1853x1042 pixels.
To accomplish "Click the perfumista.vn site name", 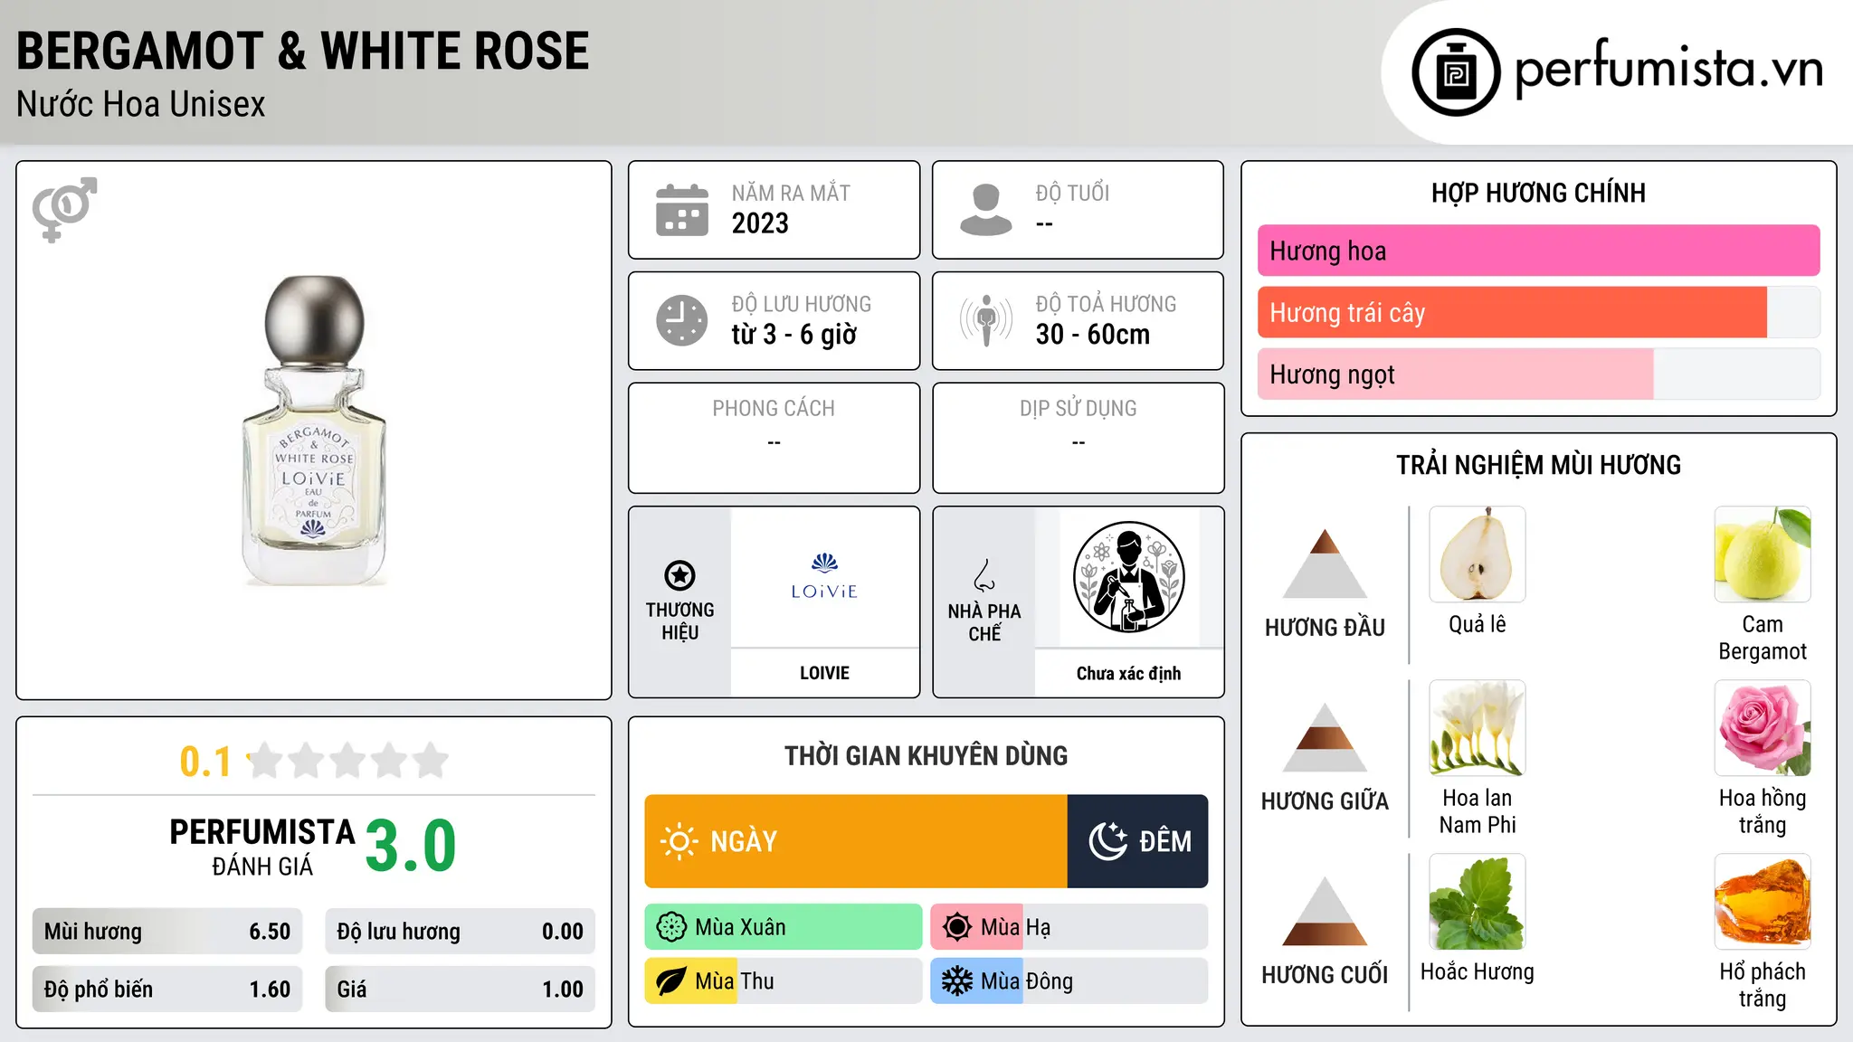I will (x=1669, y=71).
